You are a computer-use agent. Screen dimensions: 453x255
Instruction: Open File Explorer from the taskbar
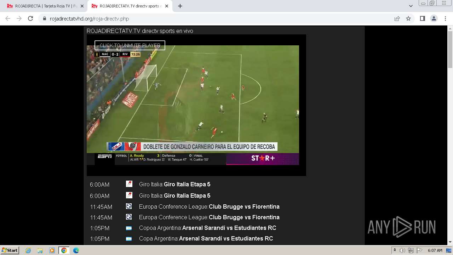40,250
